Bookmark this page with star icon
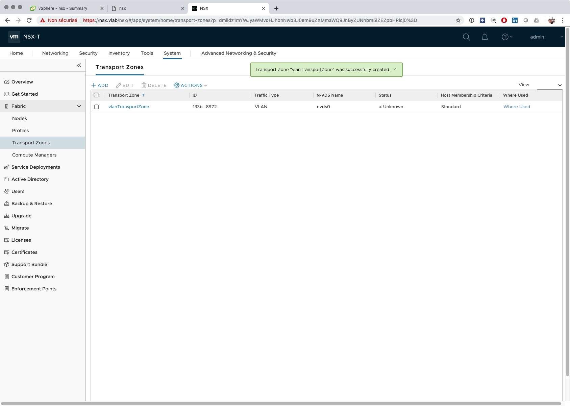The image size is (570, 406). [x=458, y=20]
